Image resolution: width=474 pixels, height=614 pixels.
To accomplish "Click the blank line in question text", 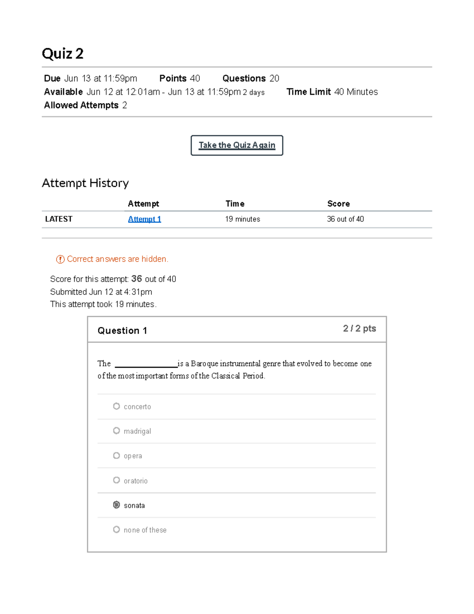I will 146,366.
